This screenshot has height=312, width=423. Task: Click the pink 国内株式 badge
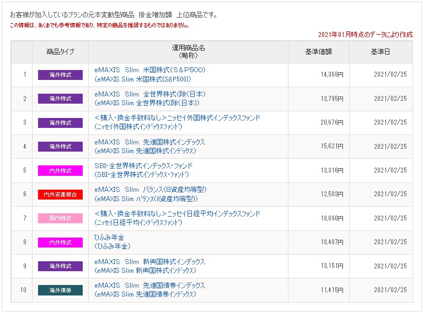[x=60, y=218]
